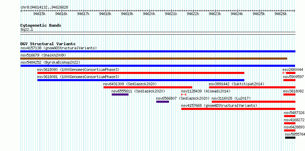Click the red nsv4168272 variant bar

tap(290, 123)
